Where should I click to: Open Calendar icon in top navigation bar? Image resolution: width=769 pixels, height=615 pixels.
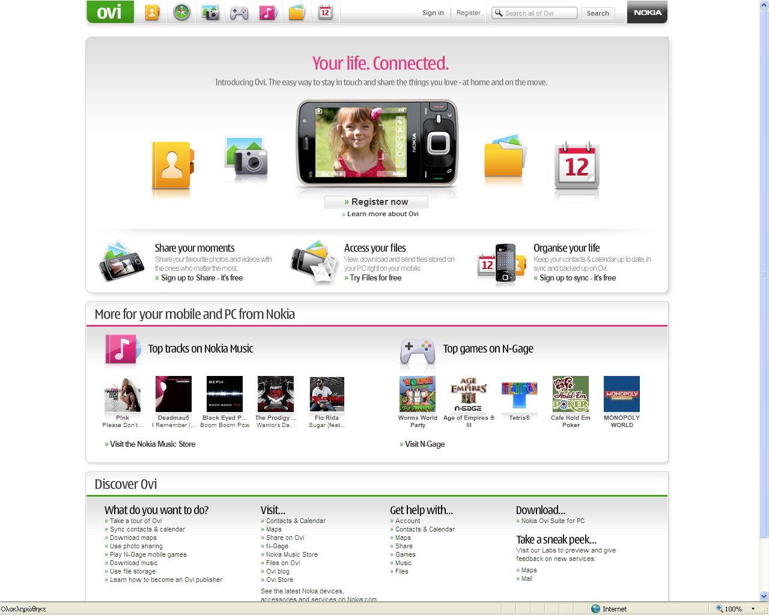click(x=325, y=12)
